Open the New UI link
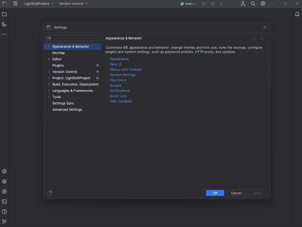302x227 pixels. [x=116, y=64]
